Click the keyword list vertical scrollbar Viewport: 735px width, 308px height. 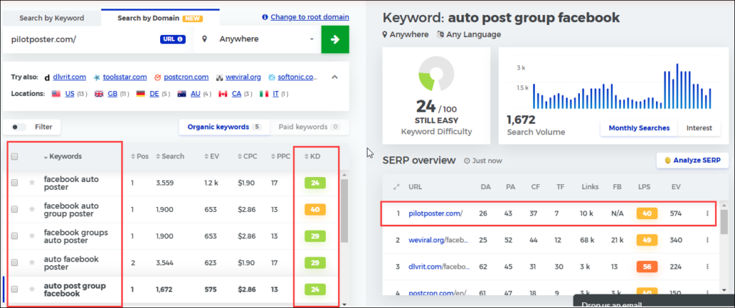(x=345, y=211)
